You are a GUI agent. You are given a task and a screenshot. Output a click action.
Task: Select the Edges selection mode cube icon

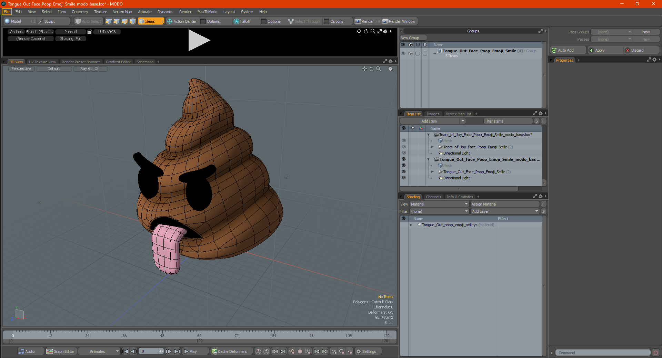click(117, 21)
